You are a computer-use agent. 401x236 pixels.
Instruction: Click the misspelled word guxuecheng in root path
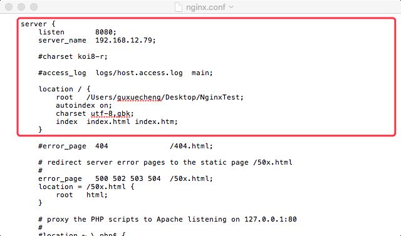pos(139,97)
